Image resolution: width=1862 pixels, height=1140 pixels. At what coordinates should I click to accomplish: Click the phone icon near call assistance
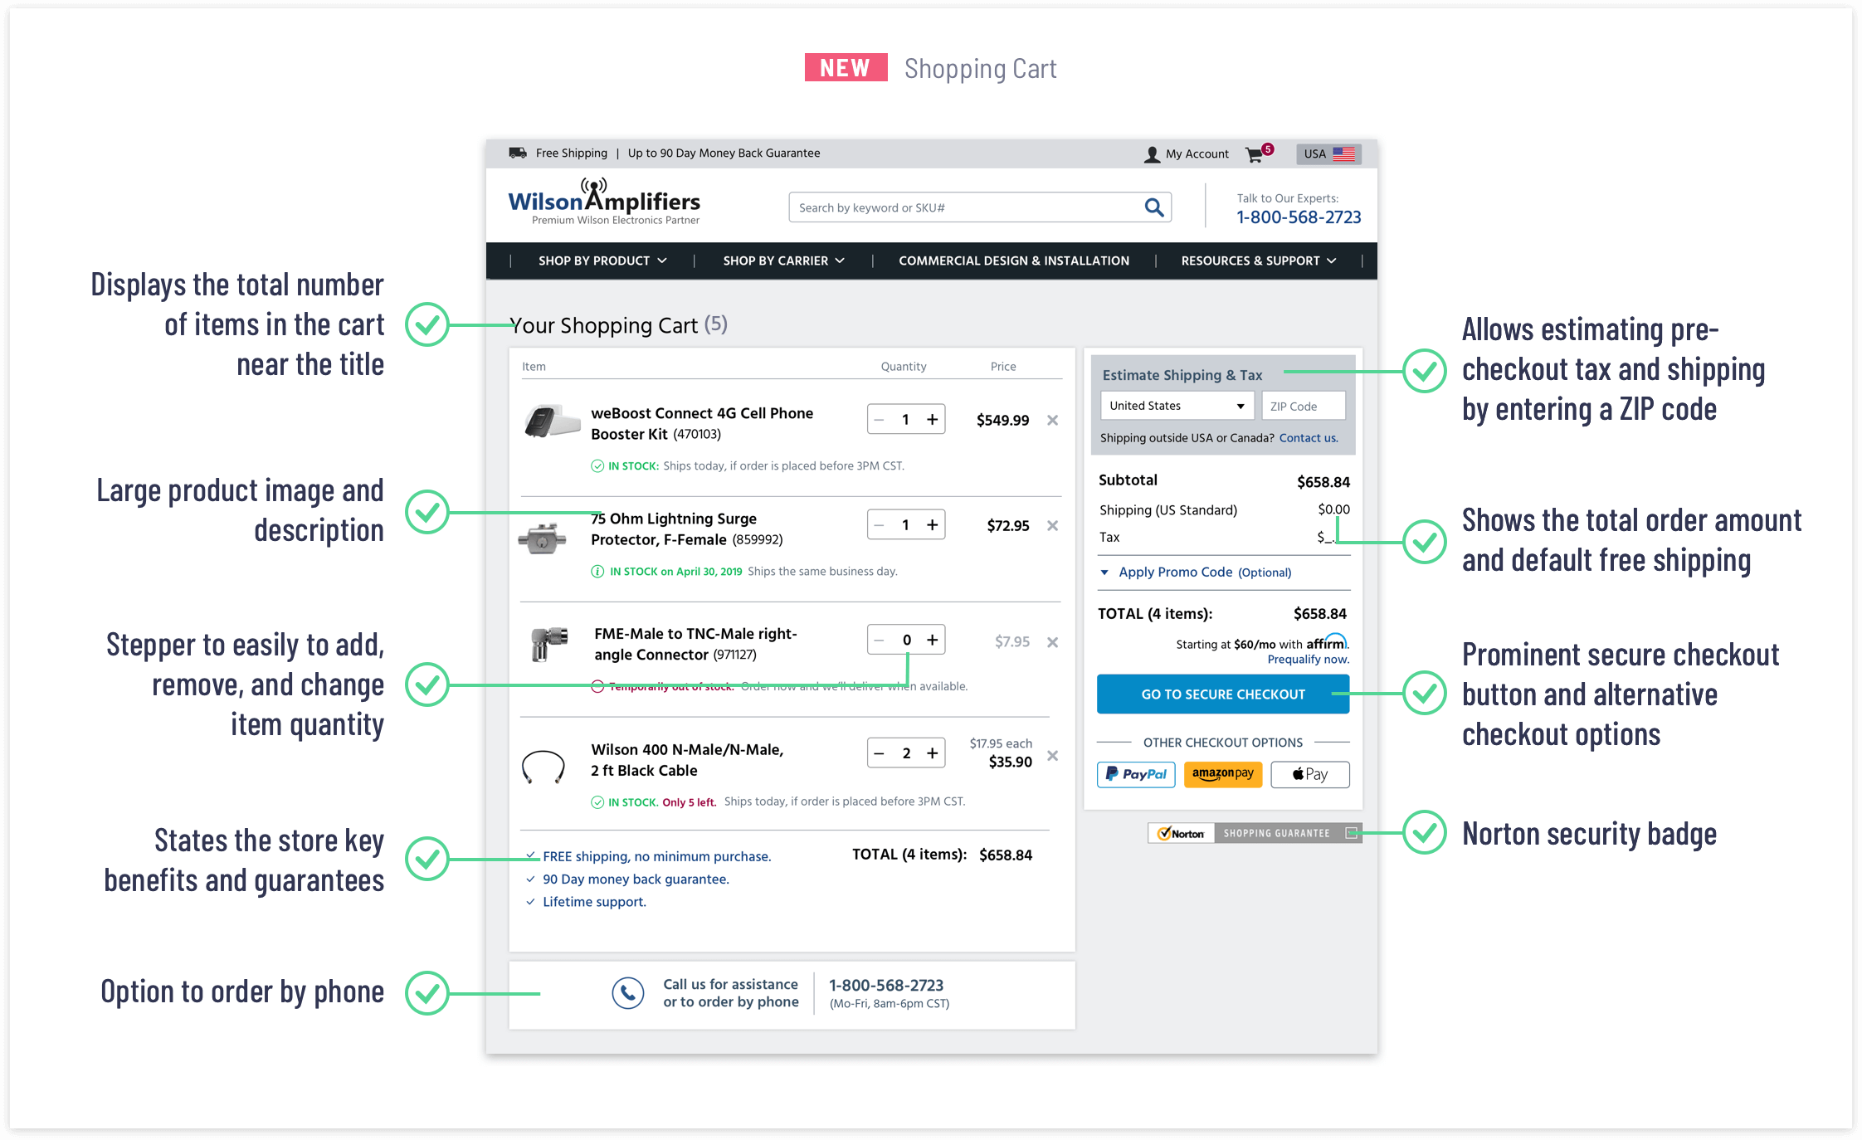pos(627,992)
